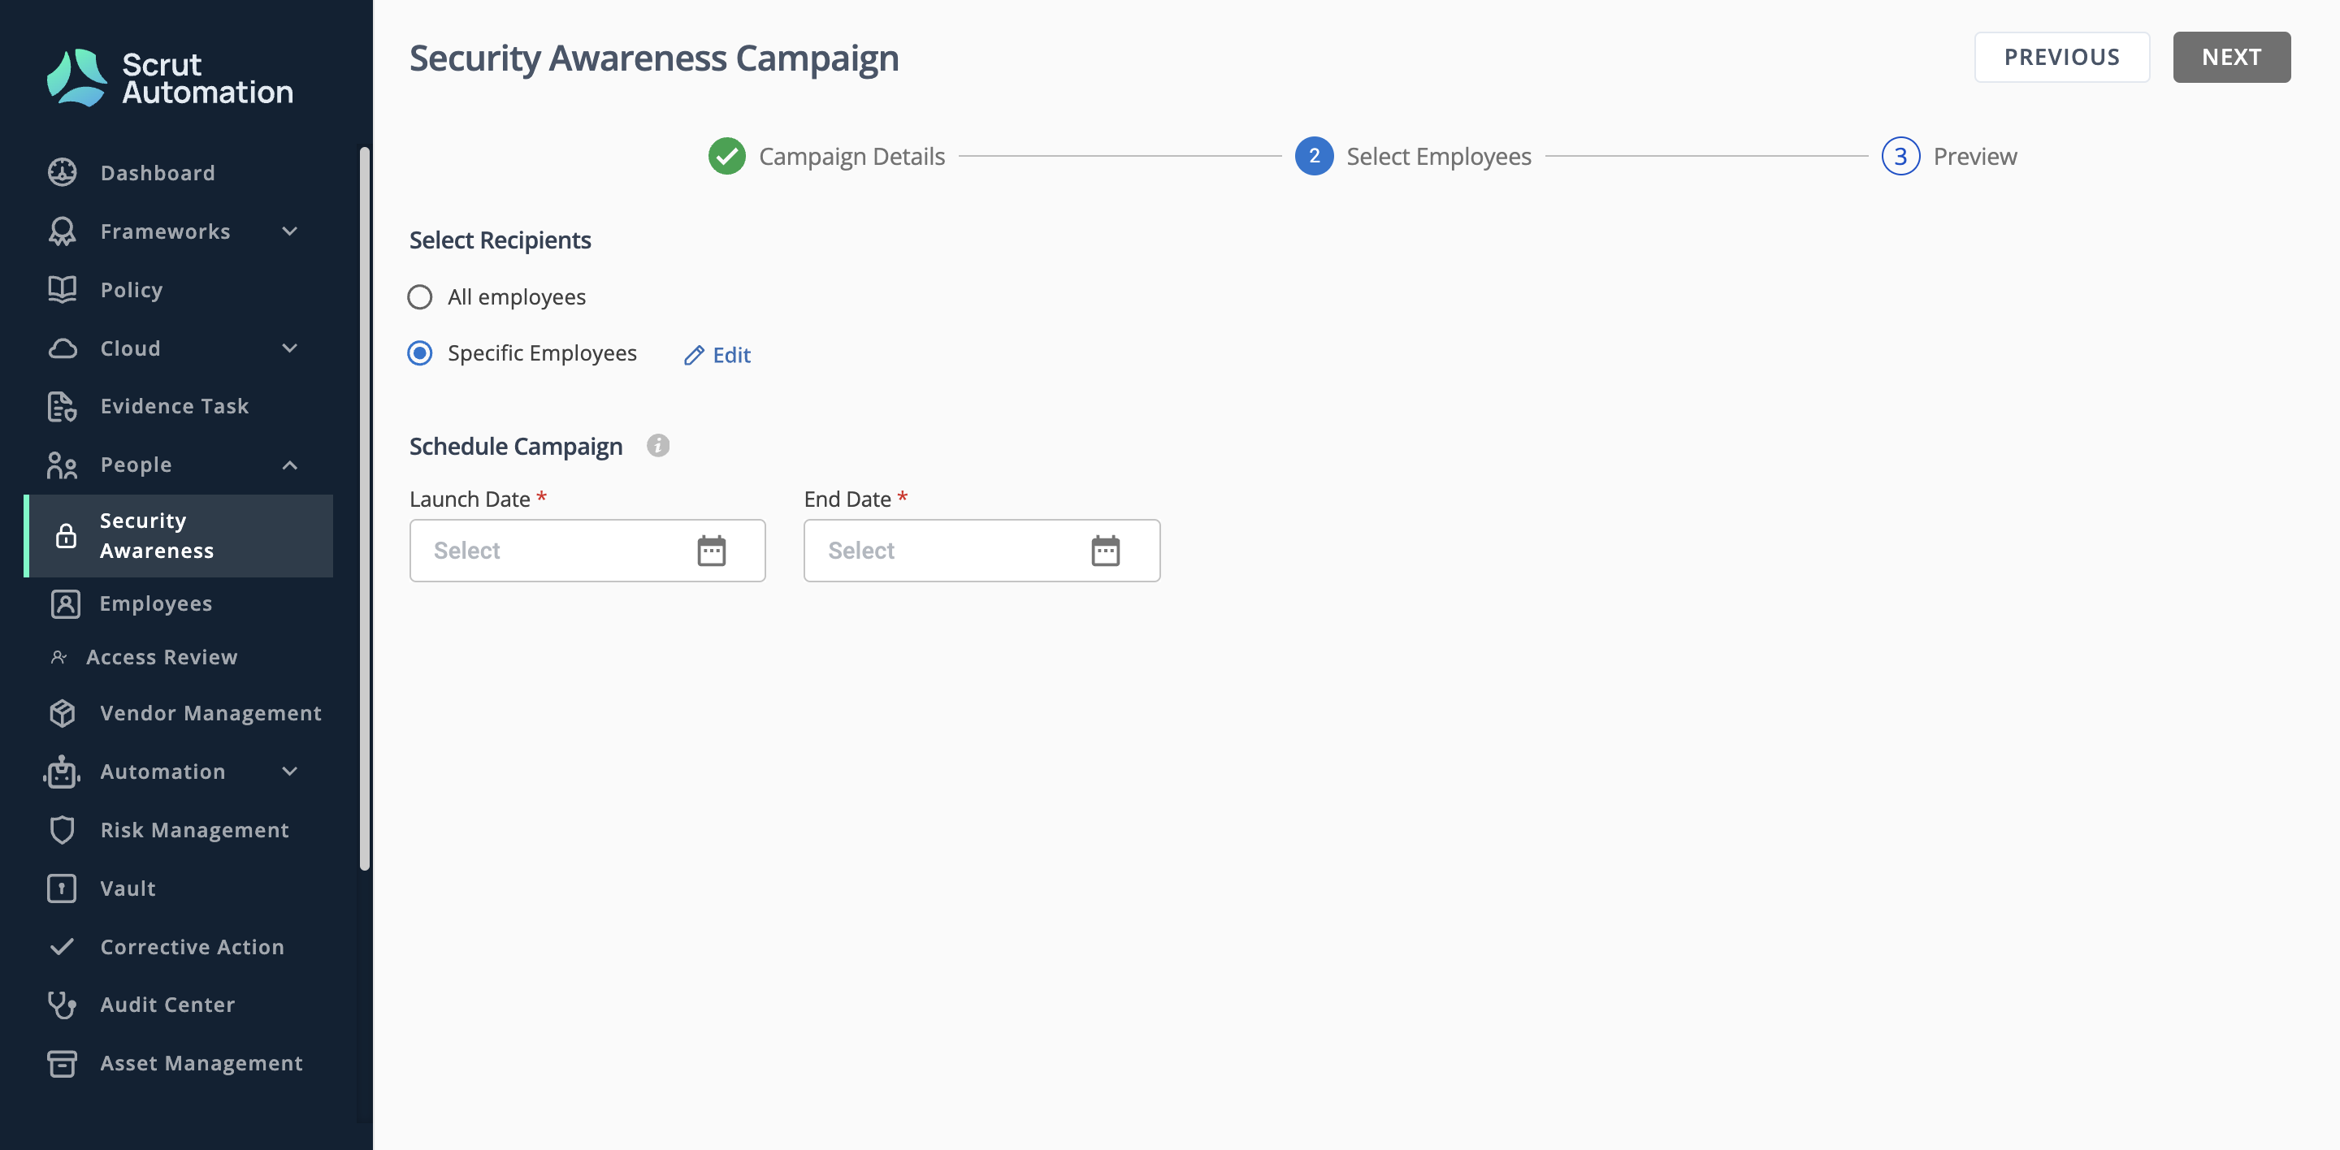Click the Vendor Management cube icon
2340x1150 pixels.
pos(62,713)
